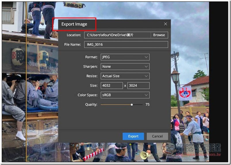Screen dimensions: 231x165
Task: Click the Quality slider handle
Action: pyautogui.click(x=132, y=105)
